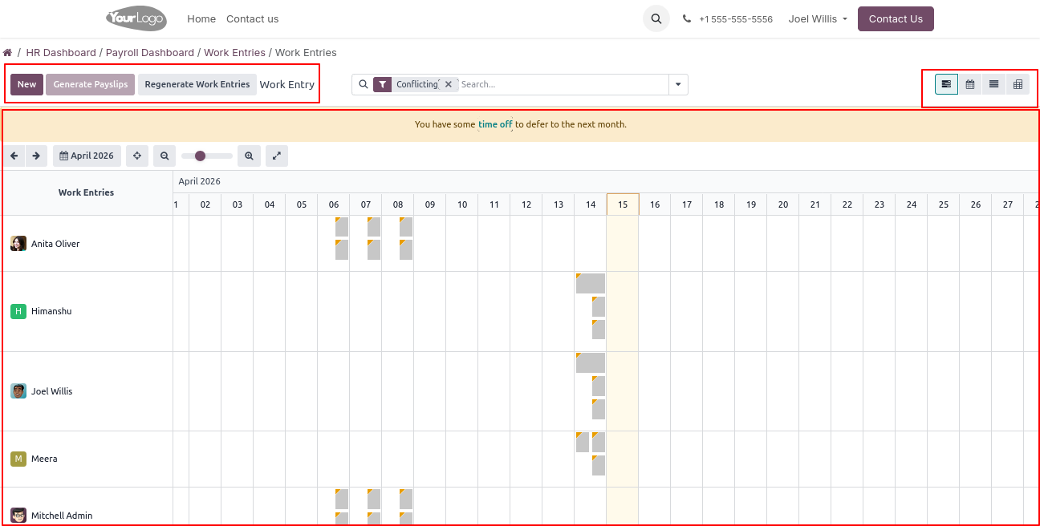Go to the next Gantt period
The image size is (1040, 526).
pos(36,156)
